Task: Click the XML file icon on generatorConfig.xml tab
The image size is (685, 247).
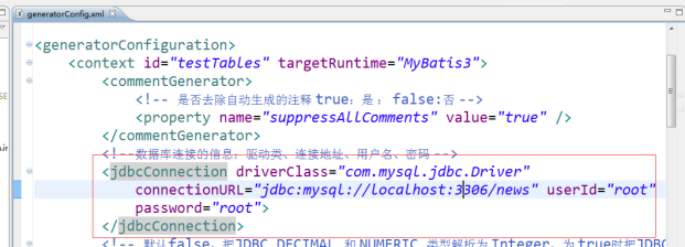Action: pyautogui.click(x=19, y=14)
